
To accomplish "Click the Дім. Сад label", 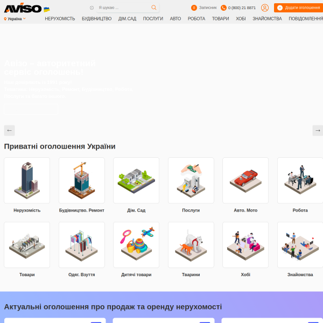I will (136, 210).
